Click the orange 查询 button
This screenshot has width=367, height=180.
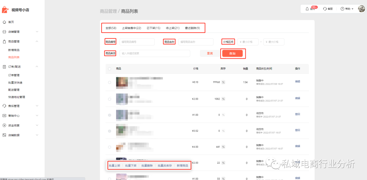click(x=232, y=54)
